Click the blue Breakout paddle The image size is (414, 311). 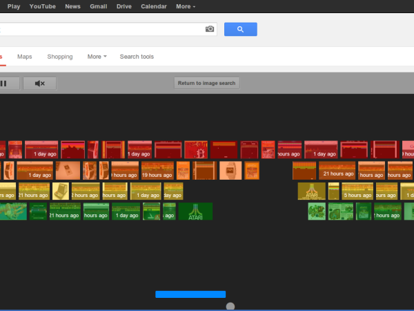point(190,294)
